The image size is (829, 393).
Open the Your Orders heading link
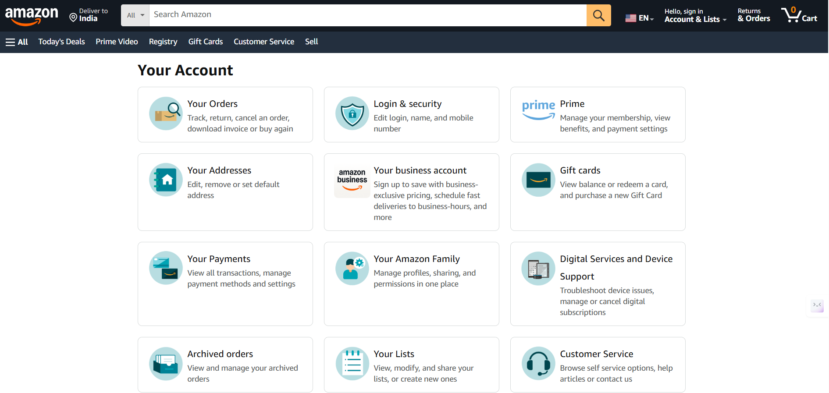(x=212, y=104)
